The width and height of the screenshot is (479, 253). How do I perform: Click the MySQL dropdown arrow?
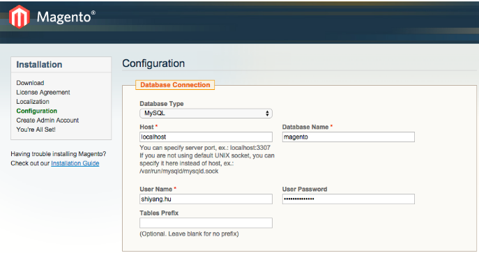coord(267,113)
